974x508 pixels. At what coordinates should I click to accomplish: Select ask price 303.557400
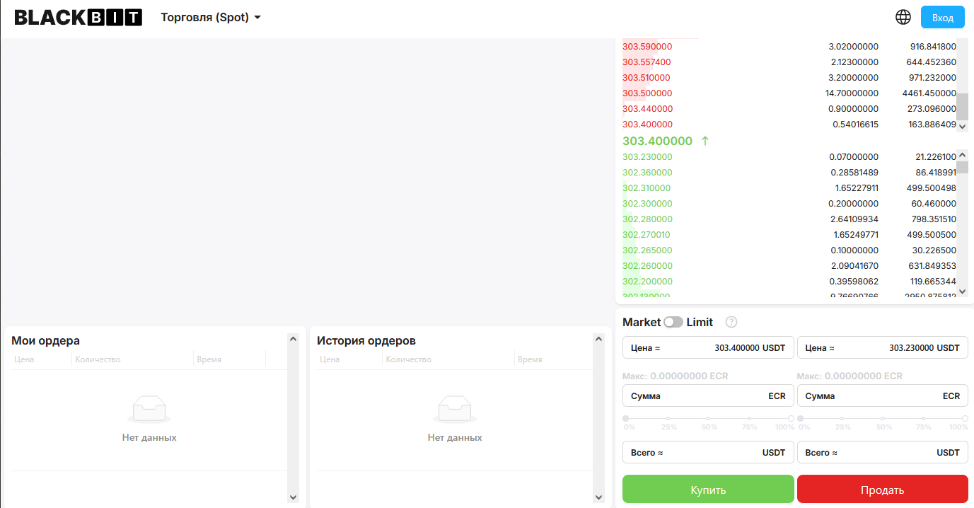(x=647, y=62)
